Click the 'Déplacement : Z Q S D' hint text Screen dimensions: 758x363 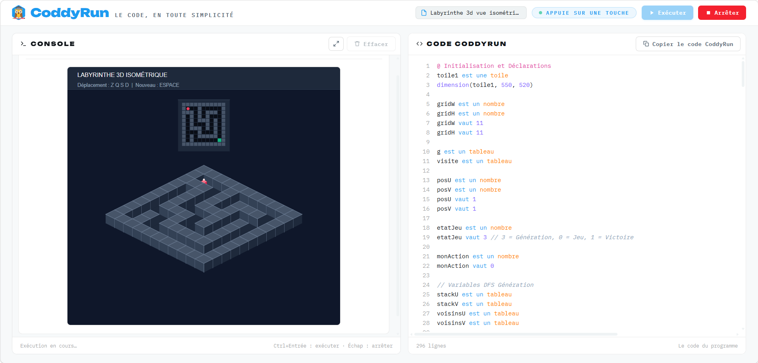(103, 85)
